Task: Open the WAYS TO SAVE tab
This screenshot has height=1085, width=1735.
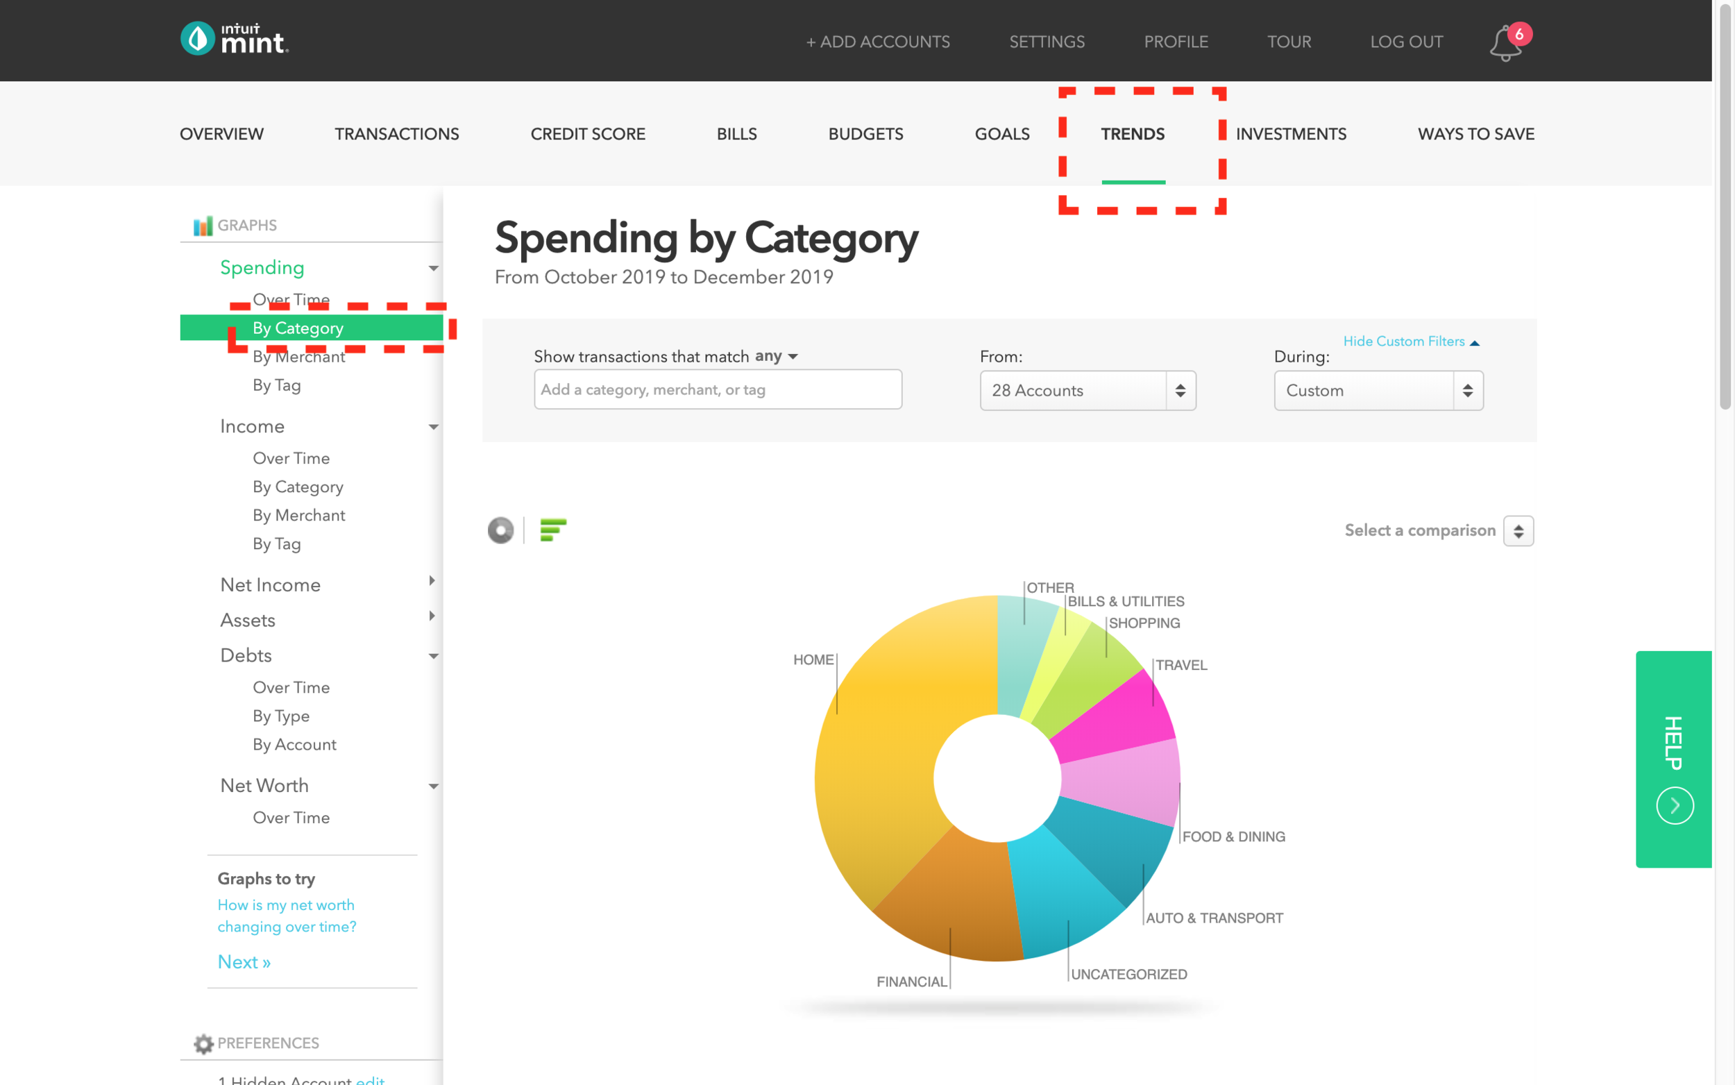Action: 1475,133
